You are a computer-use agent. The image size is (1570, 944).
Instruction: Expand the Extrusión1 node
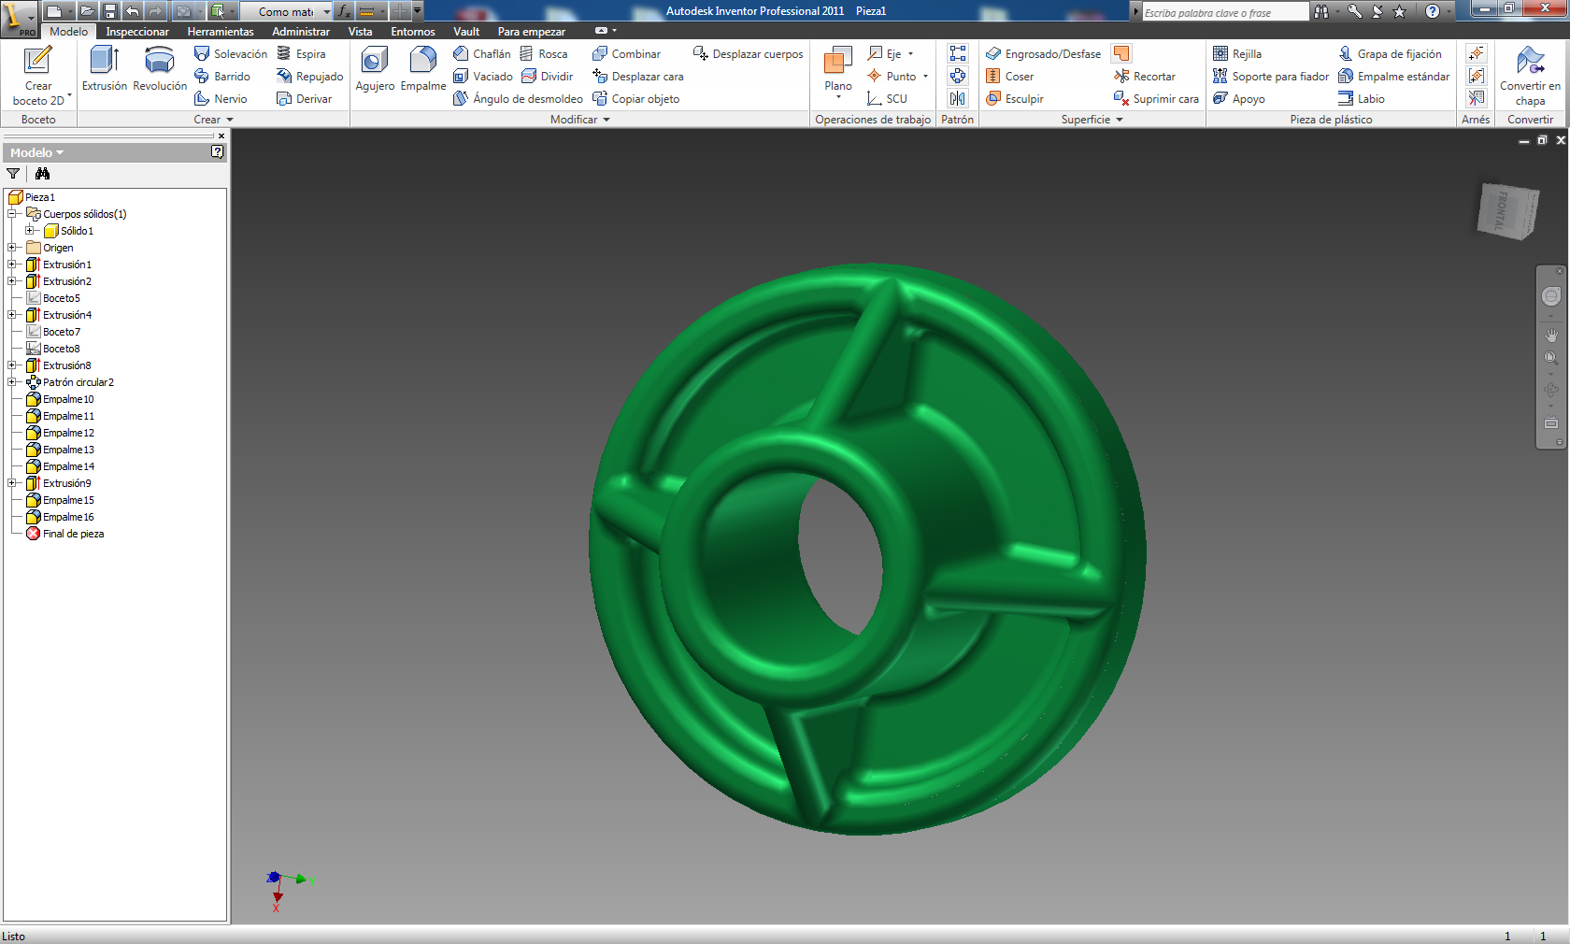coord(12,265)
